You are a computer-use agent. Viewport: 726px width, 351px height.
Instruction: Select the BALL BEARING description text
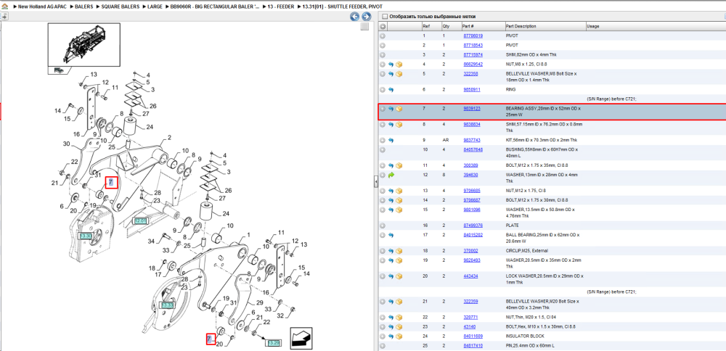pos(541,238)
